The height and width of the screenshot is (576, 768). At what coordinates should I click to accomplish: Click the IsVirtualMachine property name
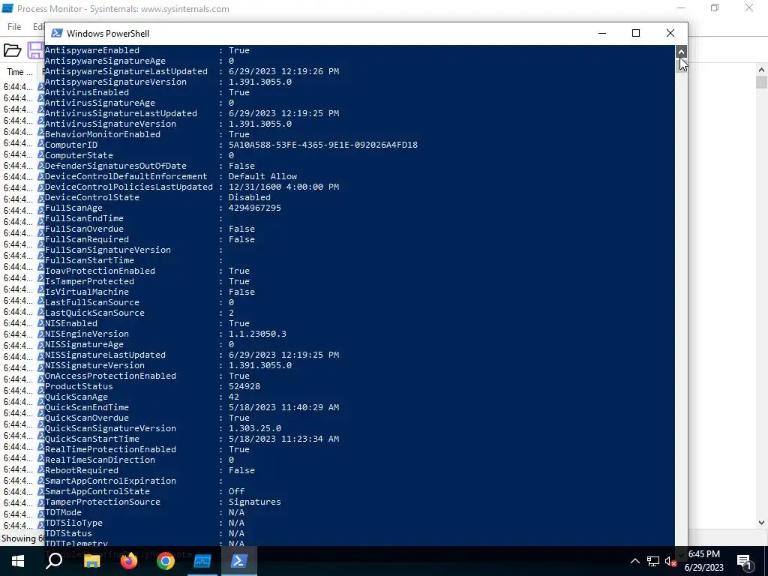click(x=87, y=292)
